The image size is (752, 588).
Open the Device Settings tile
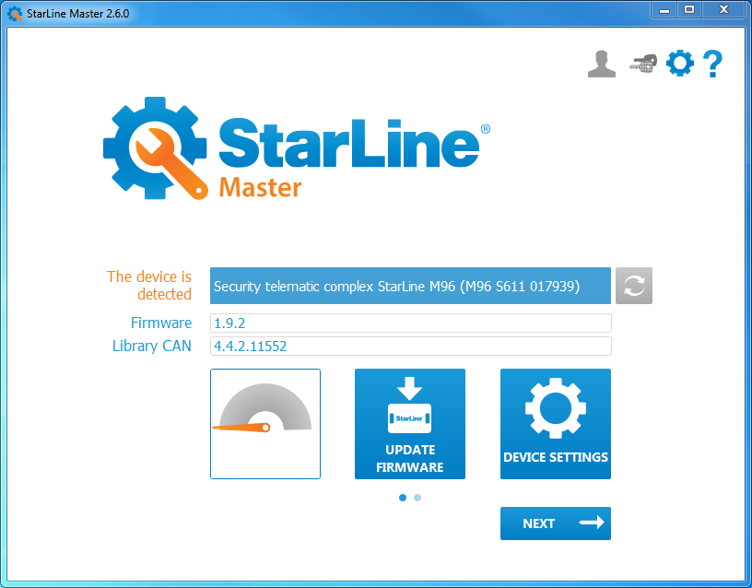click(x=556, y=424)
